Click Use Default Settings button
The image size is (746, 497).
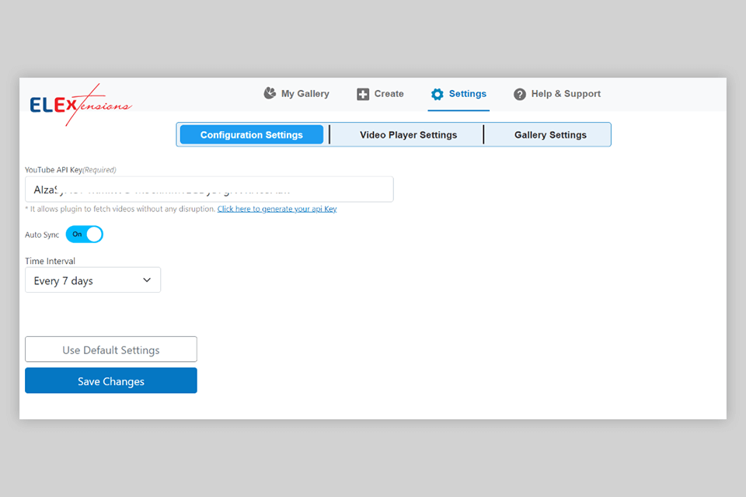(x=111, y=349)
